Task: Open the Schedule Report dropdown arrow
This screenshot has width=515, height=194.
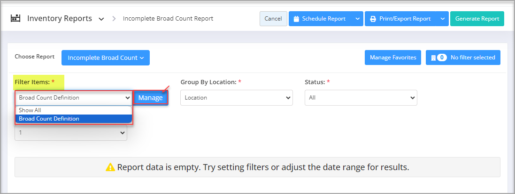Action: (357, 19)
